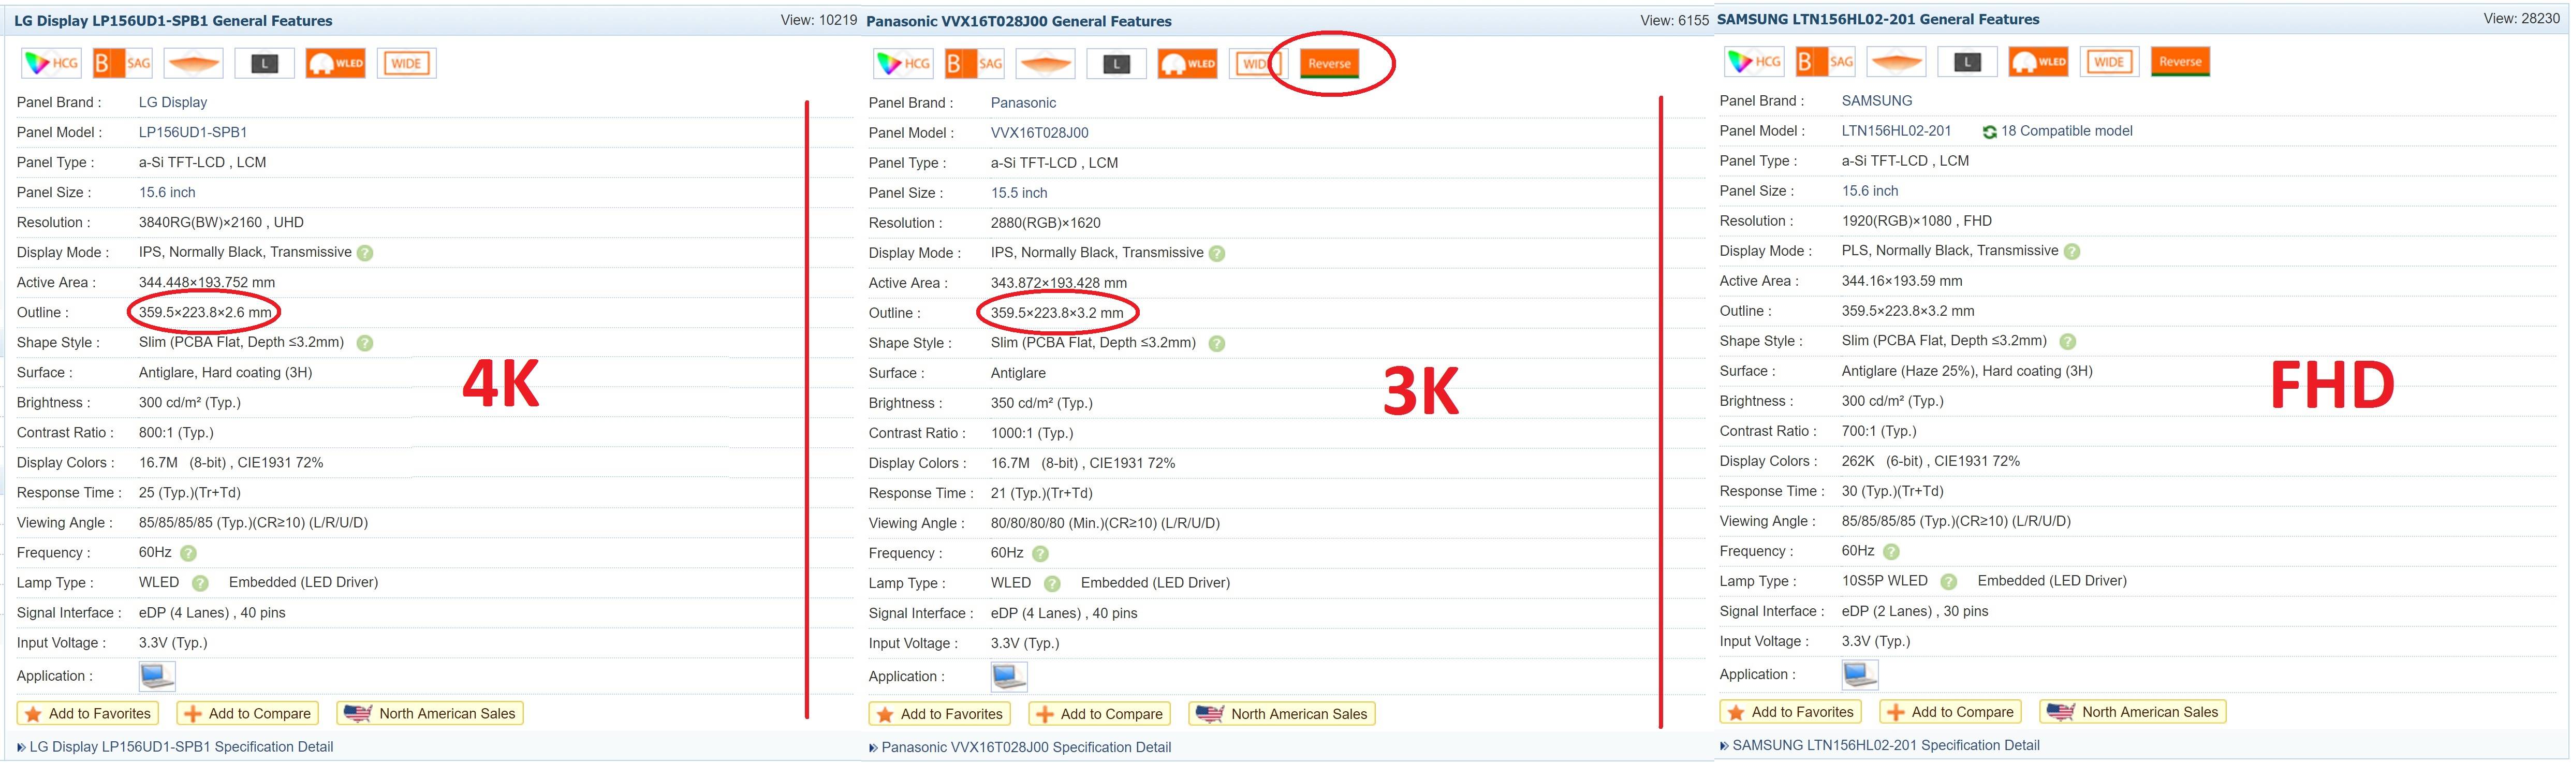Click the help icon beside LG WLED lamp type
The width and height of the screenshot is (2571, 763).
[201, 583]
